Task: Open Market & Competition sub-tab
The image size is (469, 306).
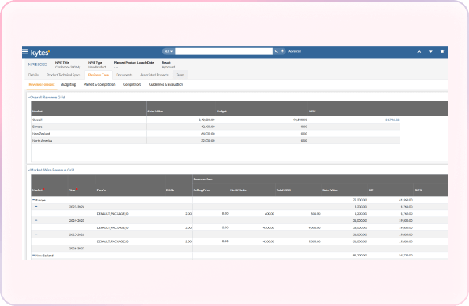Action: click(x=99, y=84)
